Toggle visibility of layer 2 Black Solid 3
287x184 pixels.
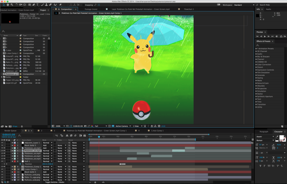coord(2,145)
